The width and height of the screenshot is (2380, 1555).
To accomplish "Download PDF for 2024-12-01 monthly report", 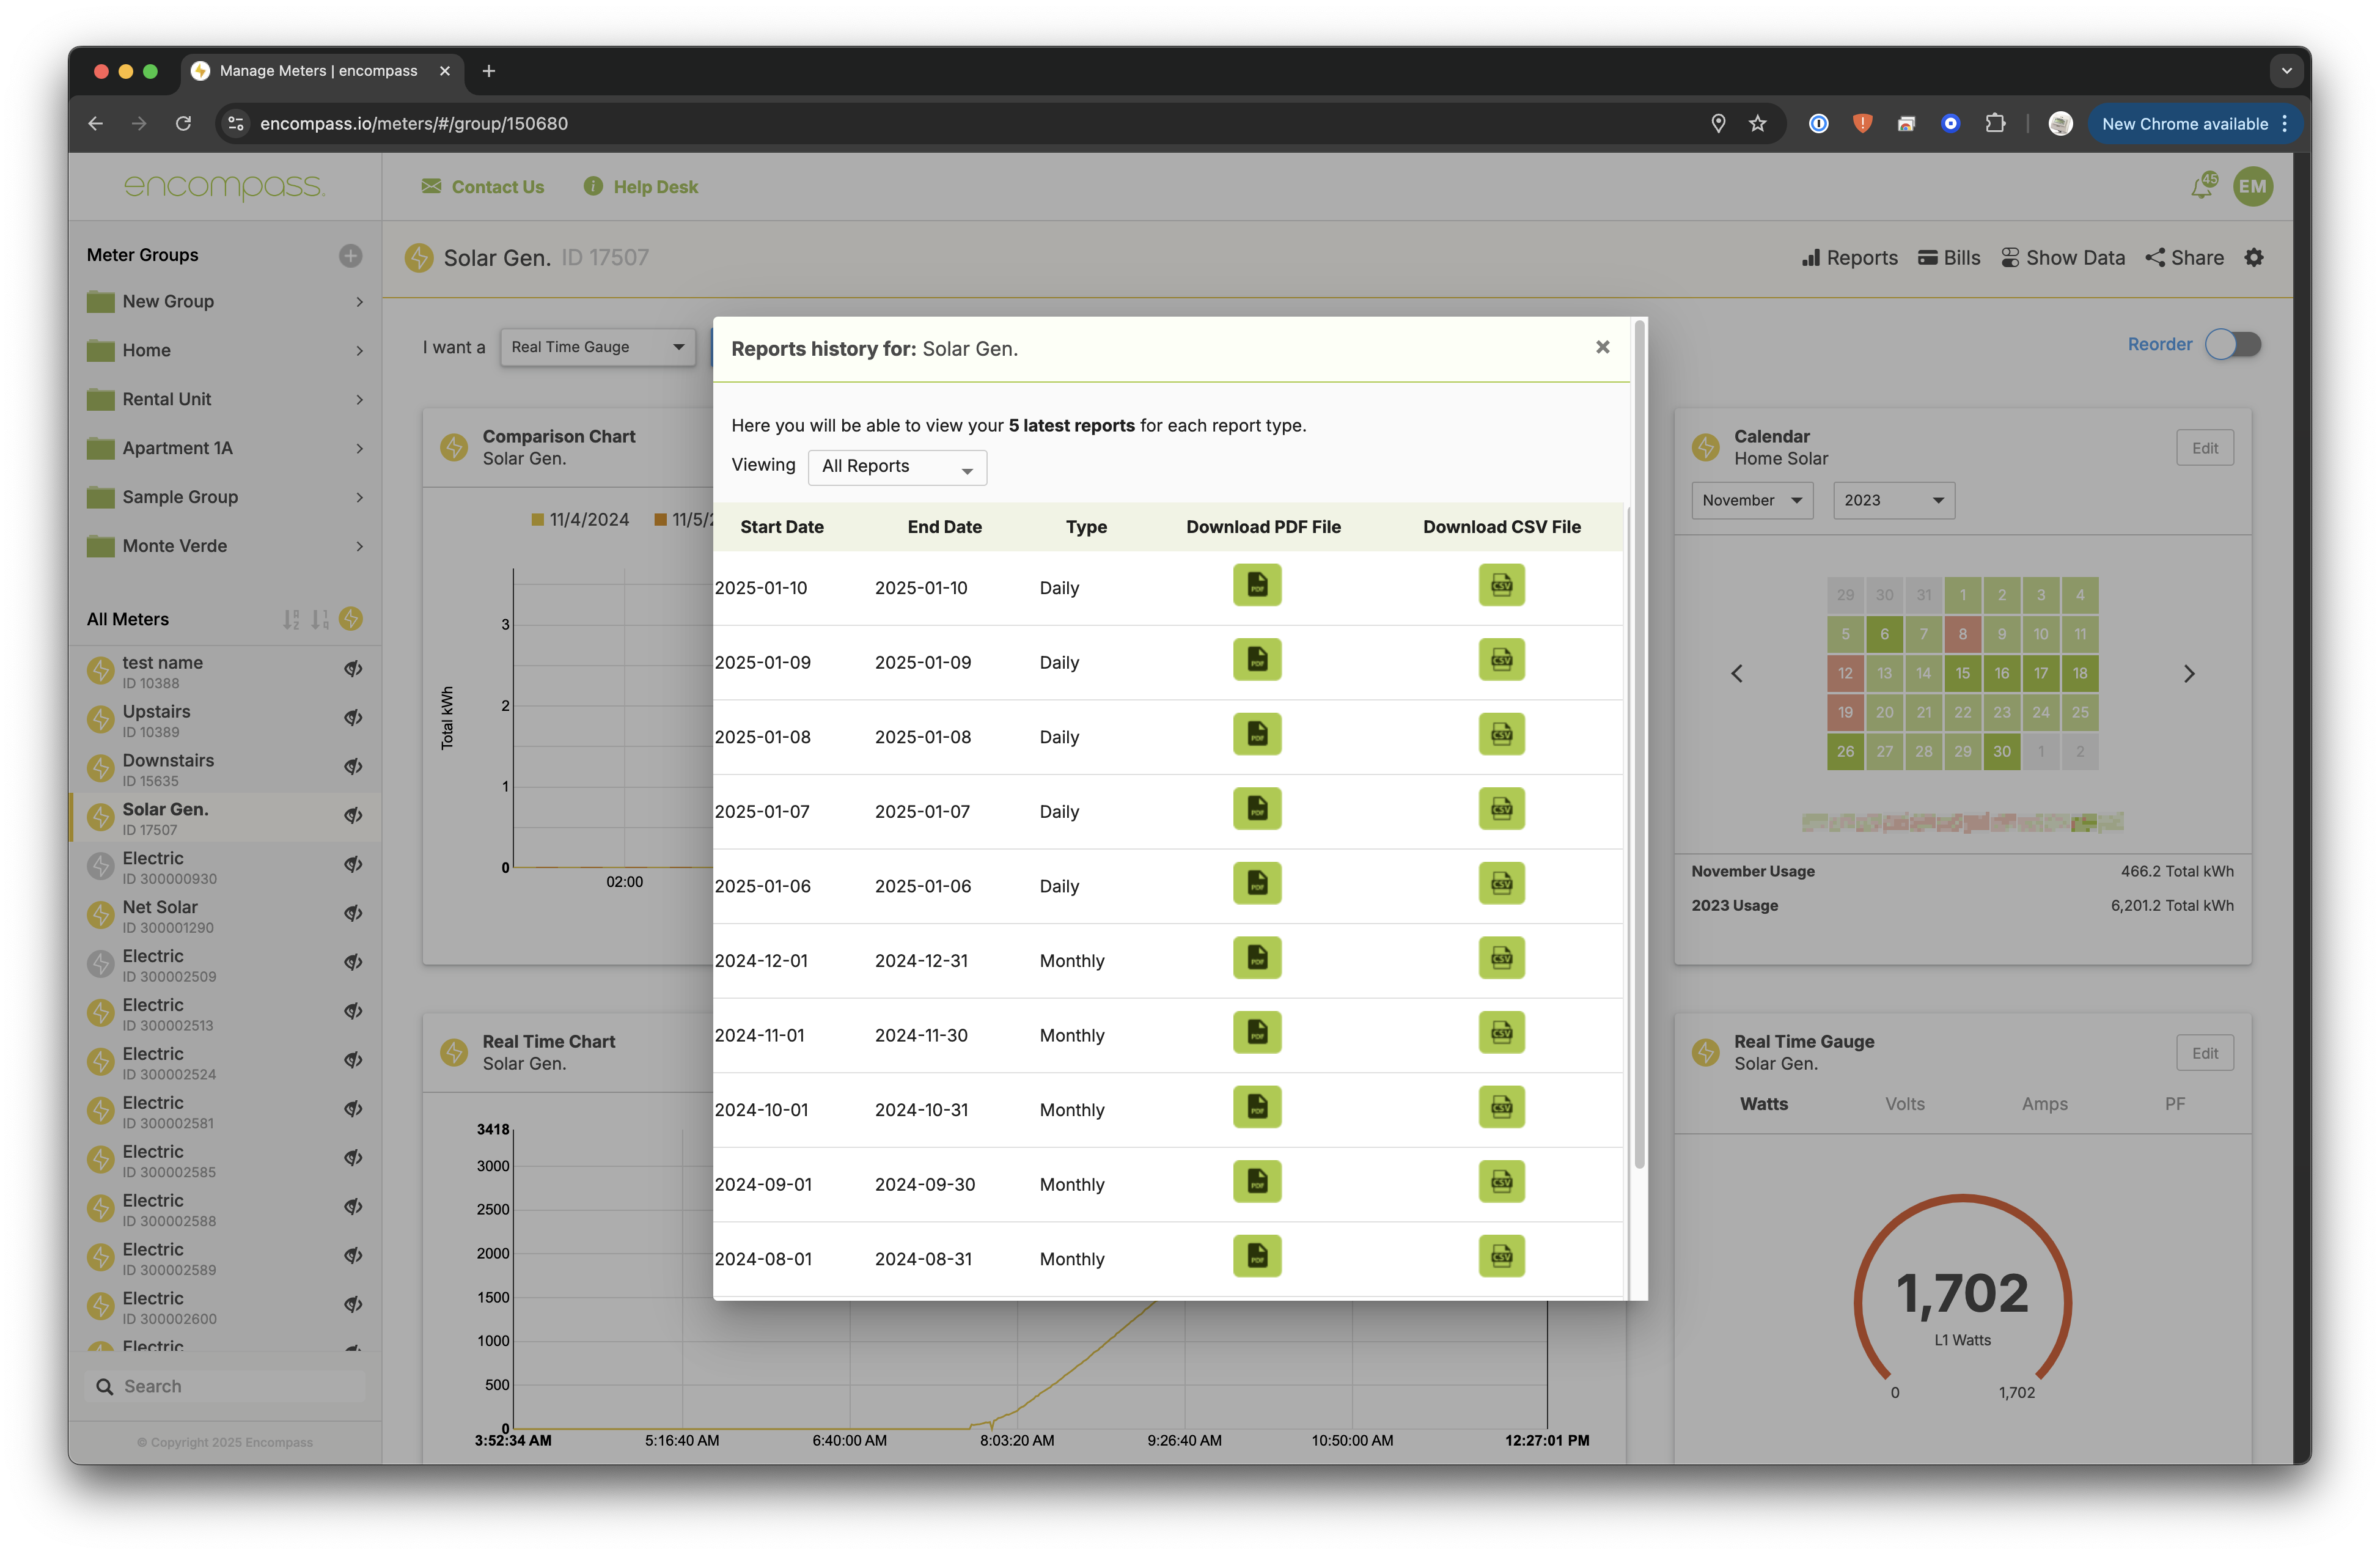I will [1257, 958].
